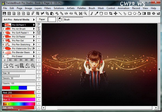Screen dimensions: 162x112
Task: Select the paint bucket cup tool
Action: point(101,13)
